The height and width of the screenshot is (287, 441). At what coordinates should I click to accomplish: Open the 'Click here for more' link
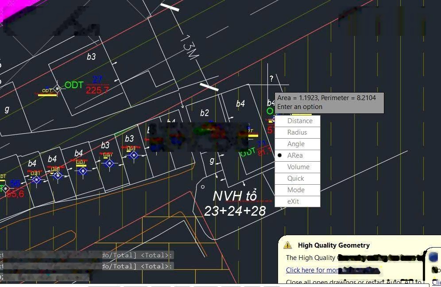coord(312,270)
